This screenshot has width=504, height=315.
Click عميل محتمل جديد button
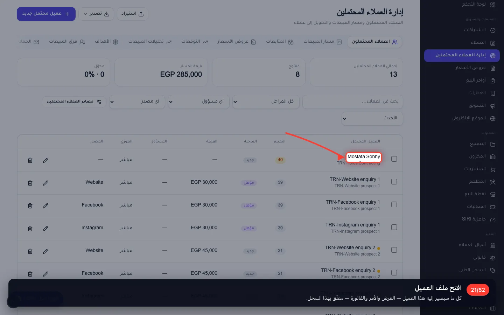[x=46, y=14]
